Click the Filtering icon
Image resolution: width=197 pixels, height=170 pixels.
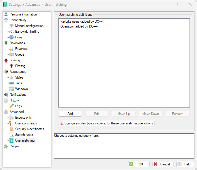11,66
